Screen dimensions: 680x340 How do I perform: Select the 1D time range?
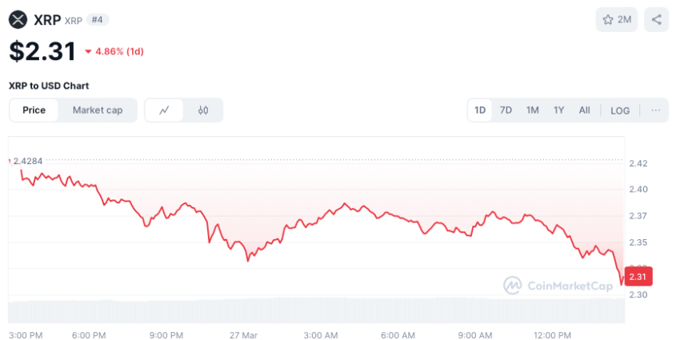[480, 110]
